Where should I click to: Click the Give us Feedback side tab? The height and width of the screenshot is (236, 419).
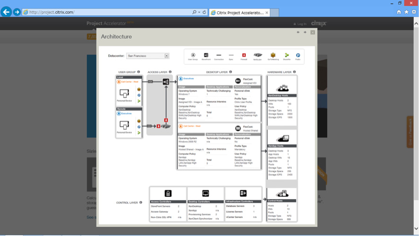point(410,132)
